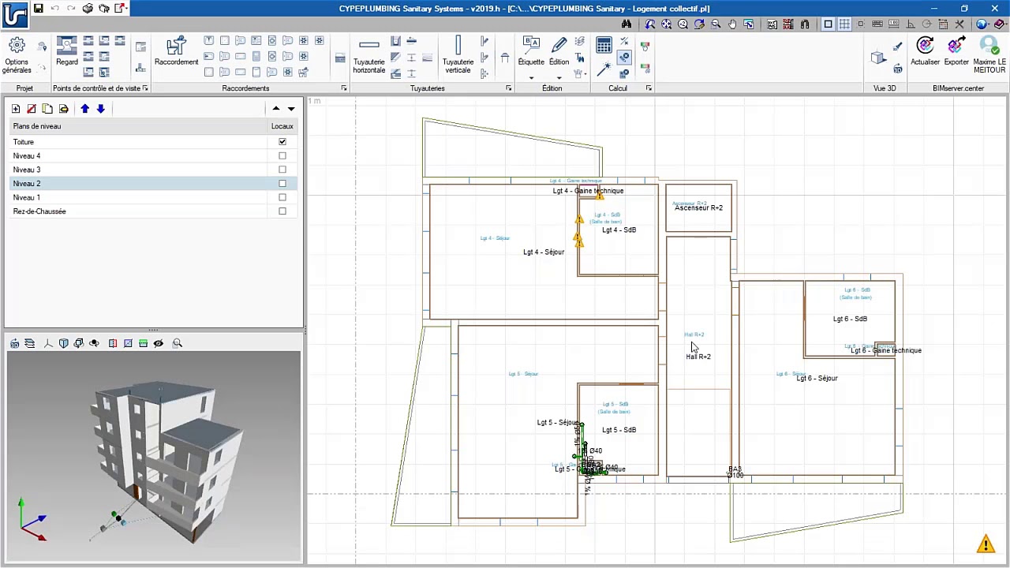Image resolution: width=1010 pixels, height=568 pixels.
Task: Expand Points de contrôle et de visite group
Action: [145, 88]
